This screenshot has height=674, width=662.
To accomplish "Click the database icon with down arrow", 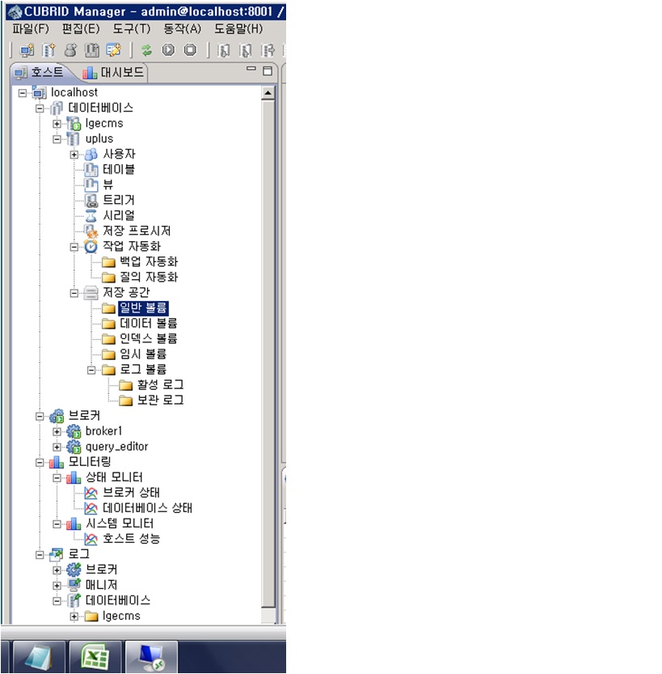I will tap(223, 50).
